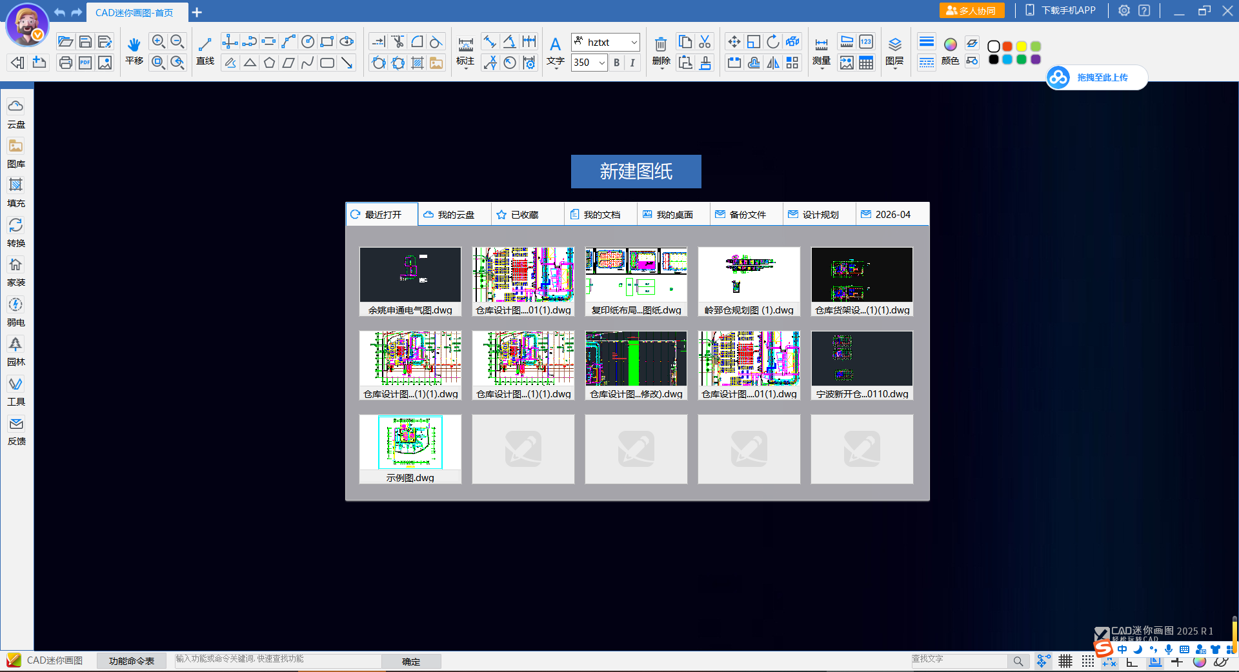
Task: Click the zoom out magnifier
Action: [x=177, y=42]
